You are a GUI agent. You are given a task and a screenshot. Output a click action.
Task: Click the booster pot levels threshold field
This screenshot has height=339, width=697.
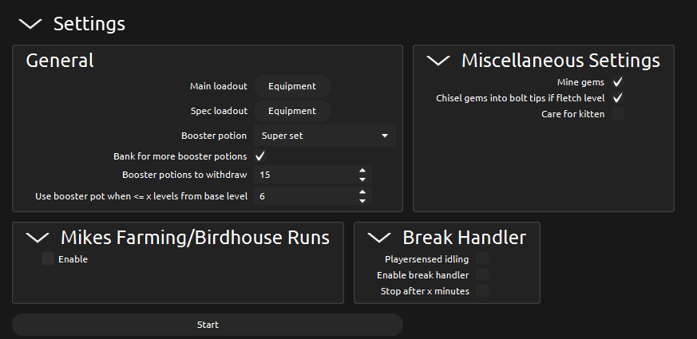coord(305,196)
